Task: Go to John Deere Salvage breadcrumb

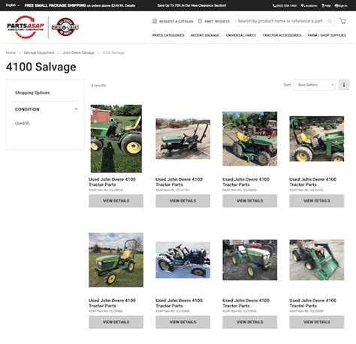Action: (x=79, y=52)
